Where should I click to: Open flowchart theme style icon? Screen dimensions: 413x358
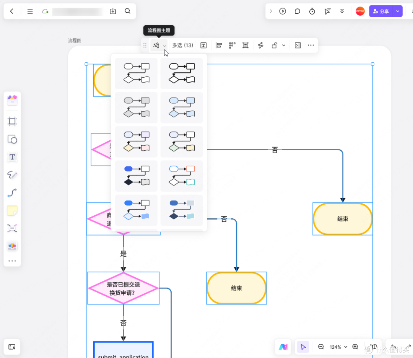(x=156, y=45)
